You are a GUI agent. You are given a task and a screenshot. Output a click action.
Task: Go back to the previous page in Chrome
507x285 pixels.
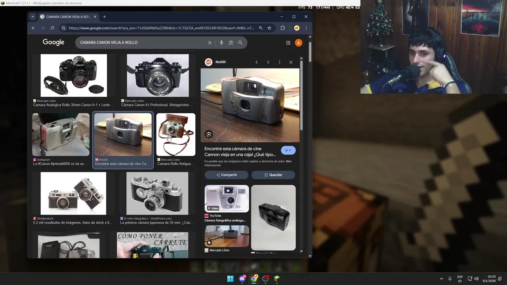click(33, 28)
